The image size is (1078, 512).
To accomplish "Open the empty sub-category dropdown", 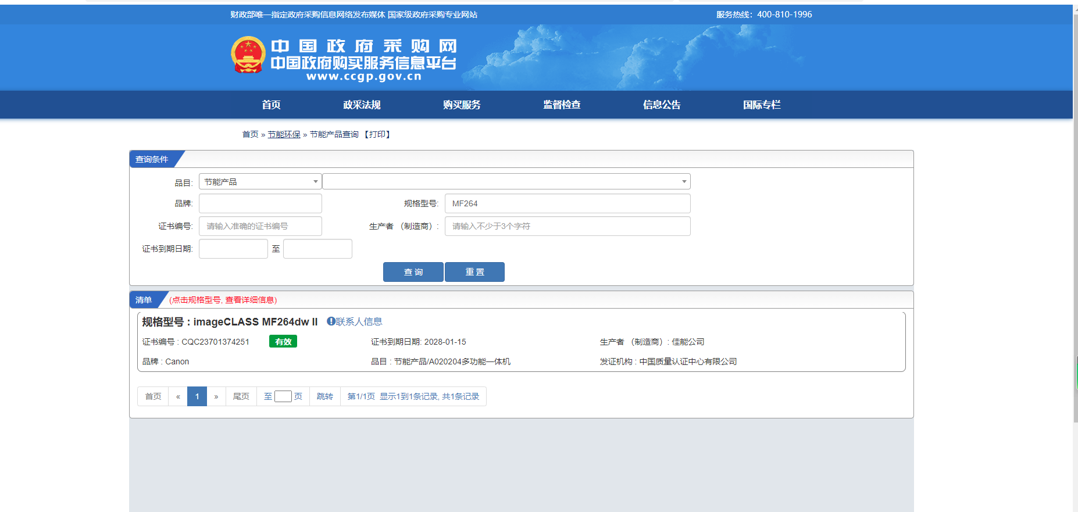I will point(506,182).
